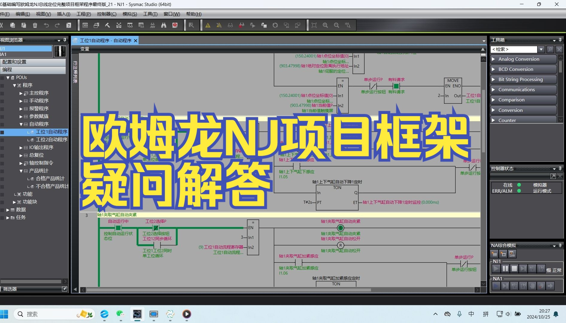The height and width of the screenshot is (323, 566).
Task: Run the NJ1 simulation play button
Action: pyautogui.click(x=496, y=269)
